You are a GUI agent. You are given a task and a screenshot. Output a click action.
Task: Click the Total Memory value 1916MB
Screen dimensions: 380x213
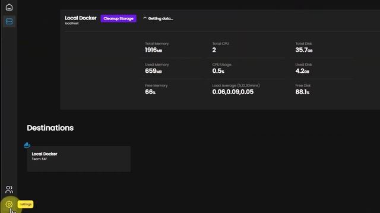click(x=153, y=50)
